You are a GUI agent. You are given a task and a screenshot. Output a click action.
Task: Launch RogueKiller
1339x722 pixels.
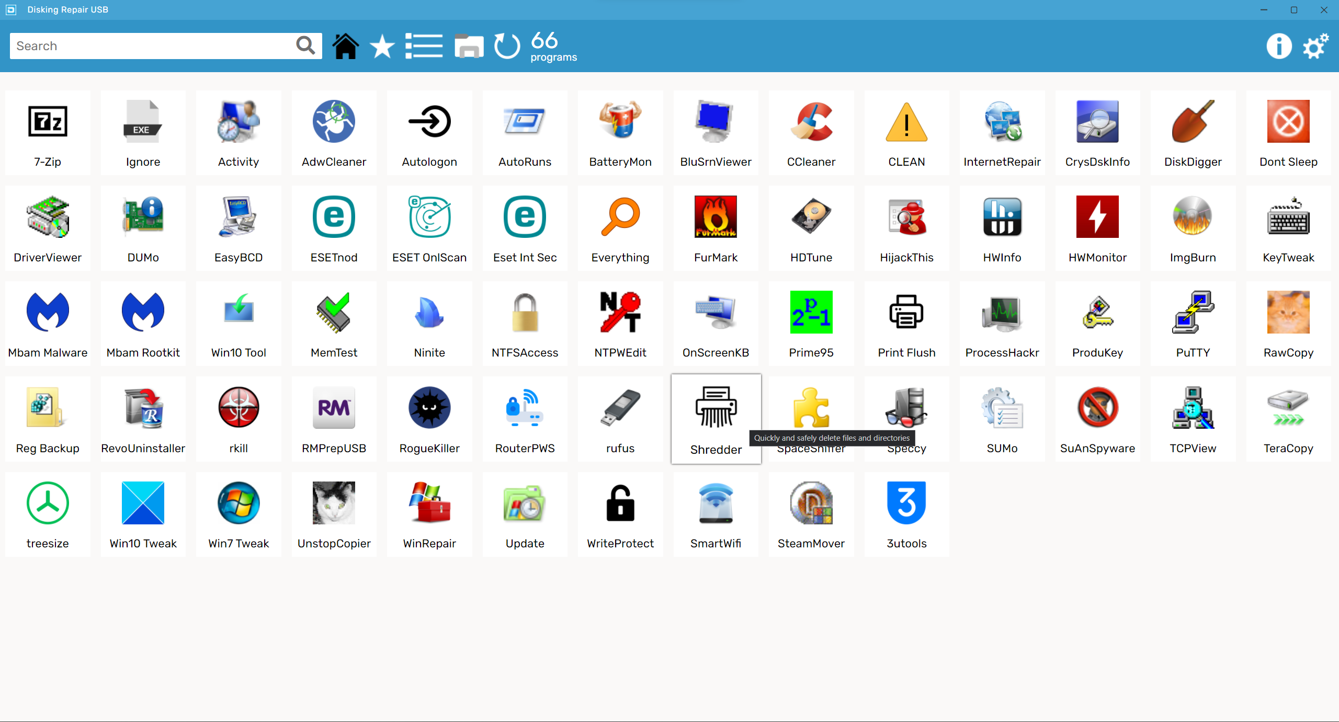(429, 419)
